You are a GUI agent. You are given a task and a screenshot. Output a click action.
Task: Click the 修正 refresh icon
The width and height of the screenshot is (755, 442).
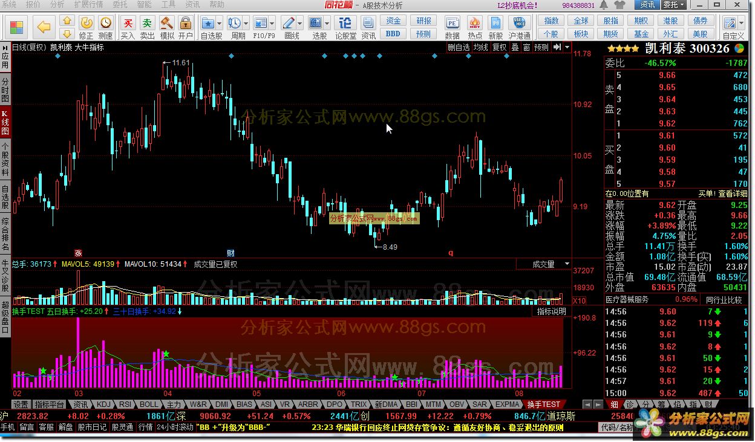[87, 23]
